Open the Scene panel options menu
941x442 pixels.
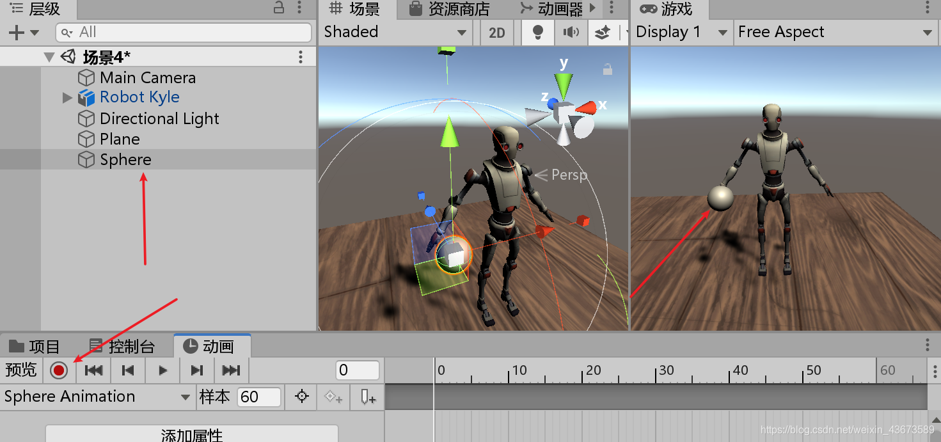[x=612, y=8]
